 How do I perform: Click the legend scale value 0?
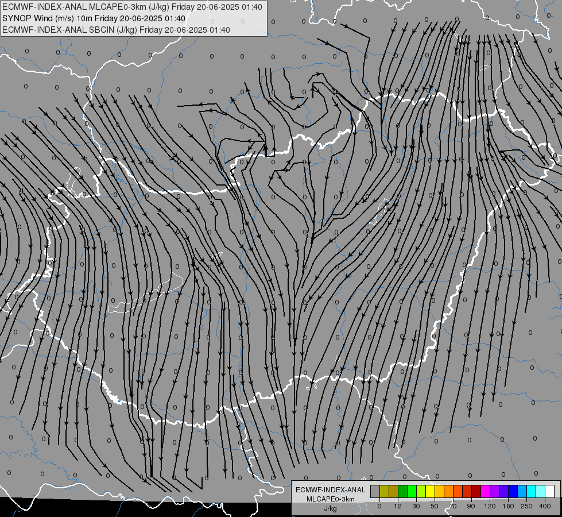coord(379,506)
